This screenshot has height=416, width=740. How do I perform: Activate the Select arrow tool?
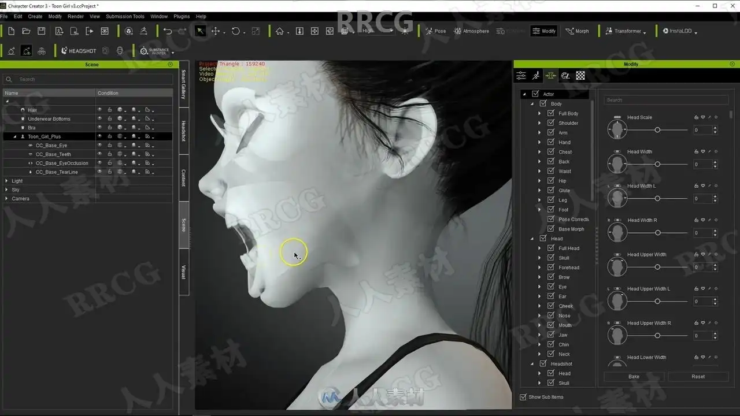point(200,31)
